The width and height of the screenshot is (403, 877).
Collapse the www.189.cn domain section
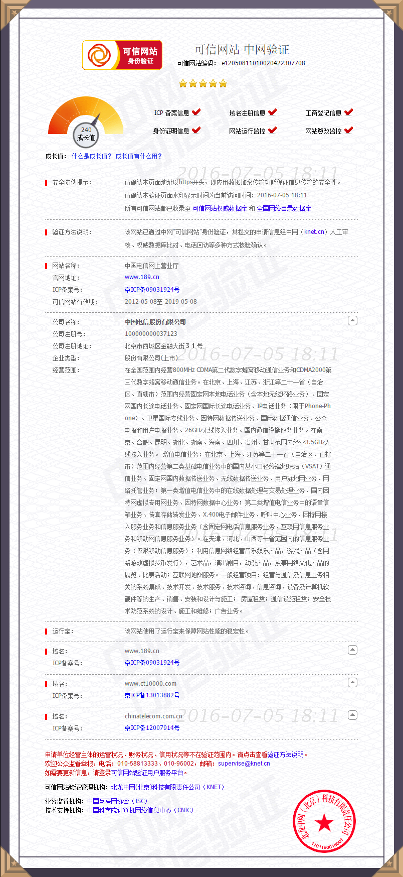[x=352, y=650]
